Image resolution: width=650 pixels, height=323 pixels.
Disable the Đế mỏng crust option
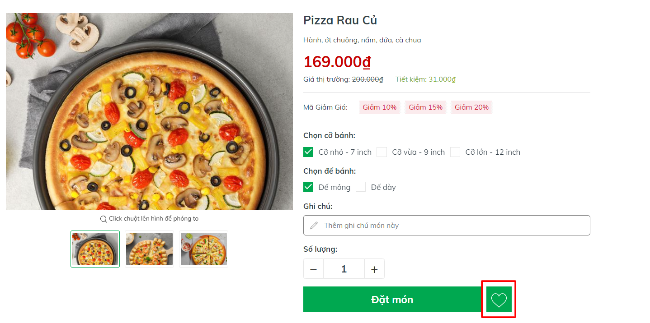pyautogui.click(x=308, y=187)
